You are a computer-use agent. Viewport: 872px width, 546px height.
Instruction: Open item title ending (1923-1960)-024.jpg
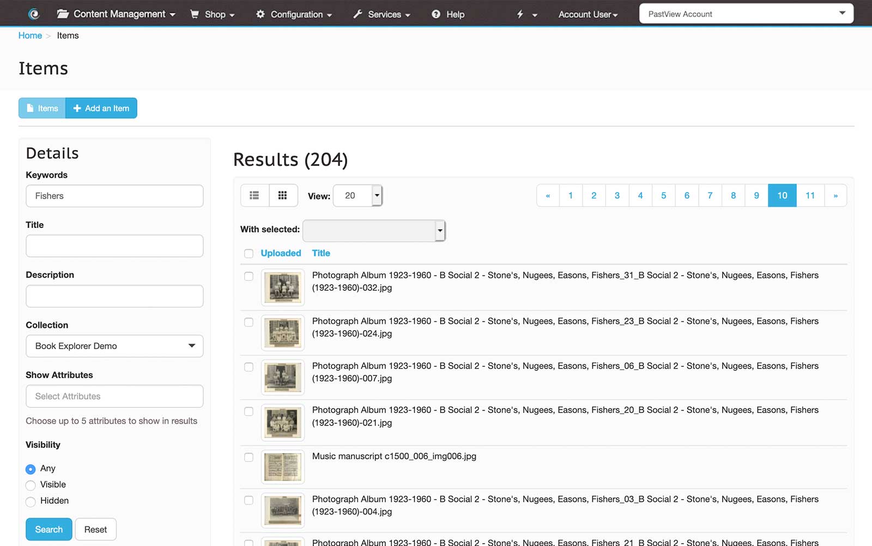[x=565, y=327]
